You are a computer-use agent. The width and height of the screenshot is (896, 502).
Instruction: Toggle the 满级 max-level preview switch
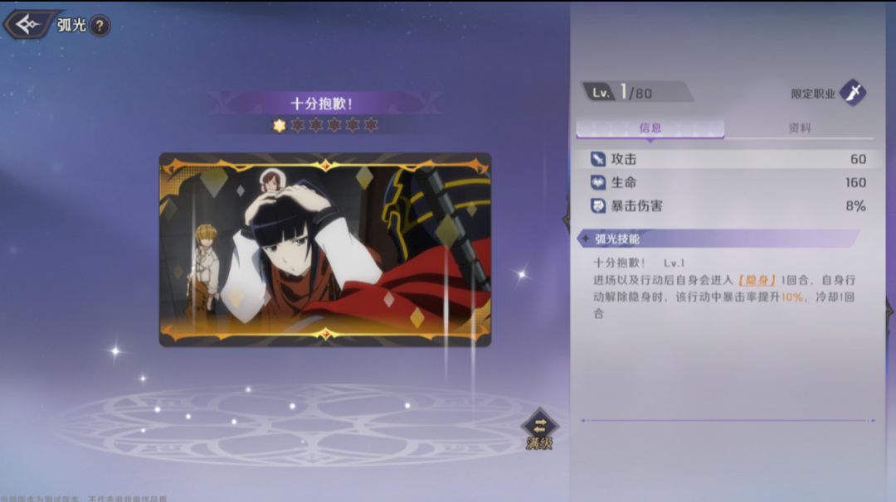click(539, 430)
